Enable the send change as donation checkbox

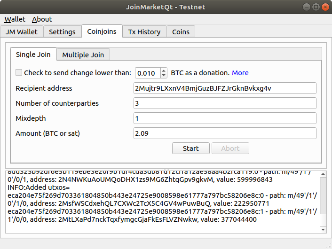19,73
